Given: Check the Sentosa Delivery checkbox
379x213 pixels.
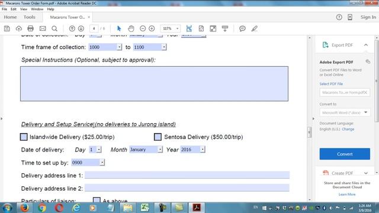Looking at the screenshot, I should pyautogui.click(x=158, y=137).
